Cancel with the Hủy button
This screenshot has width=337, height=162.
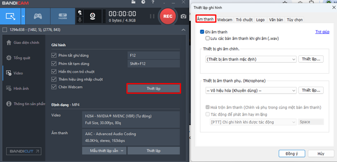321,154
